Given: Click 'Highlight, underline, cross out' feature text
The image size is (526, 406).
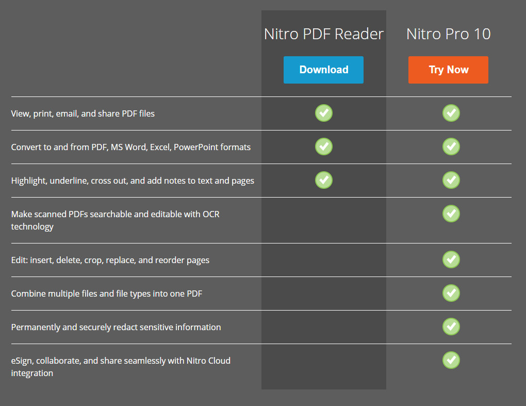Looking at the screenshot, I should coord(133,181).
